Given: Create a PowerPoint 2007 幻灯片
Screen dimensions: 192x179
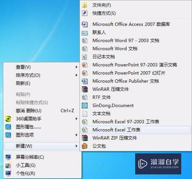Looking at the screenshot, I should click(136, 73).
